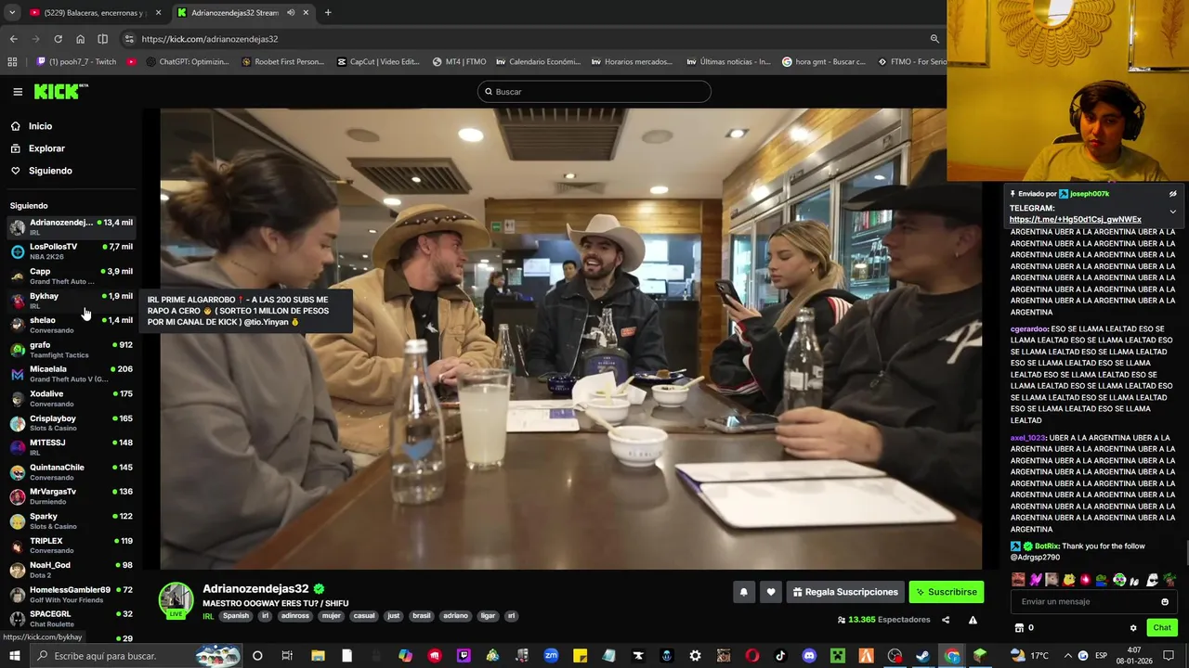Click the Adrianozendejas32 live avatar
1189x668 pixels.
(x=176, y=600)
